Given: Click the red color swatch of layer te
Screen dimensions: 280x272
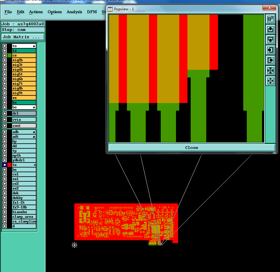Looking at the screenshot, I should point(9,165).
